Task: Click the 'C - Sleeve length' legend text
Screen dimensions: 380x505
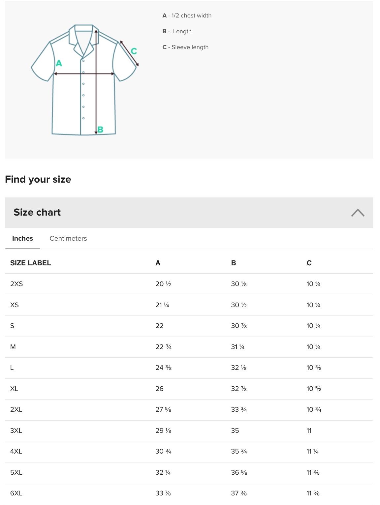Action: tap(185, 47)
